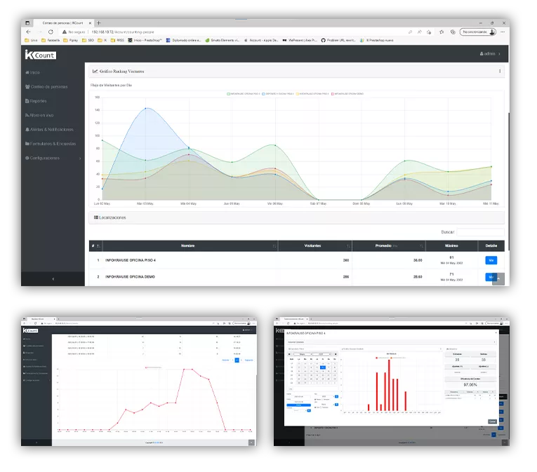Click the Inicio home icon in sidebar

click(x=27, y=72)
